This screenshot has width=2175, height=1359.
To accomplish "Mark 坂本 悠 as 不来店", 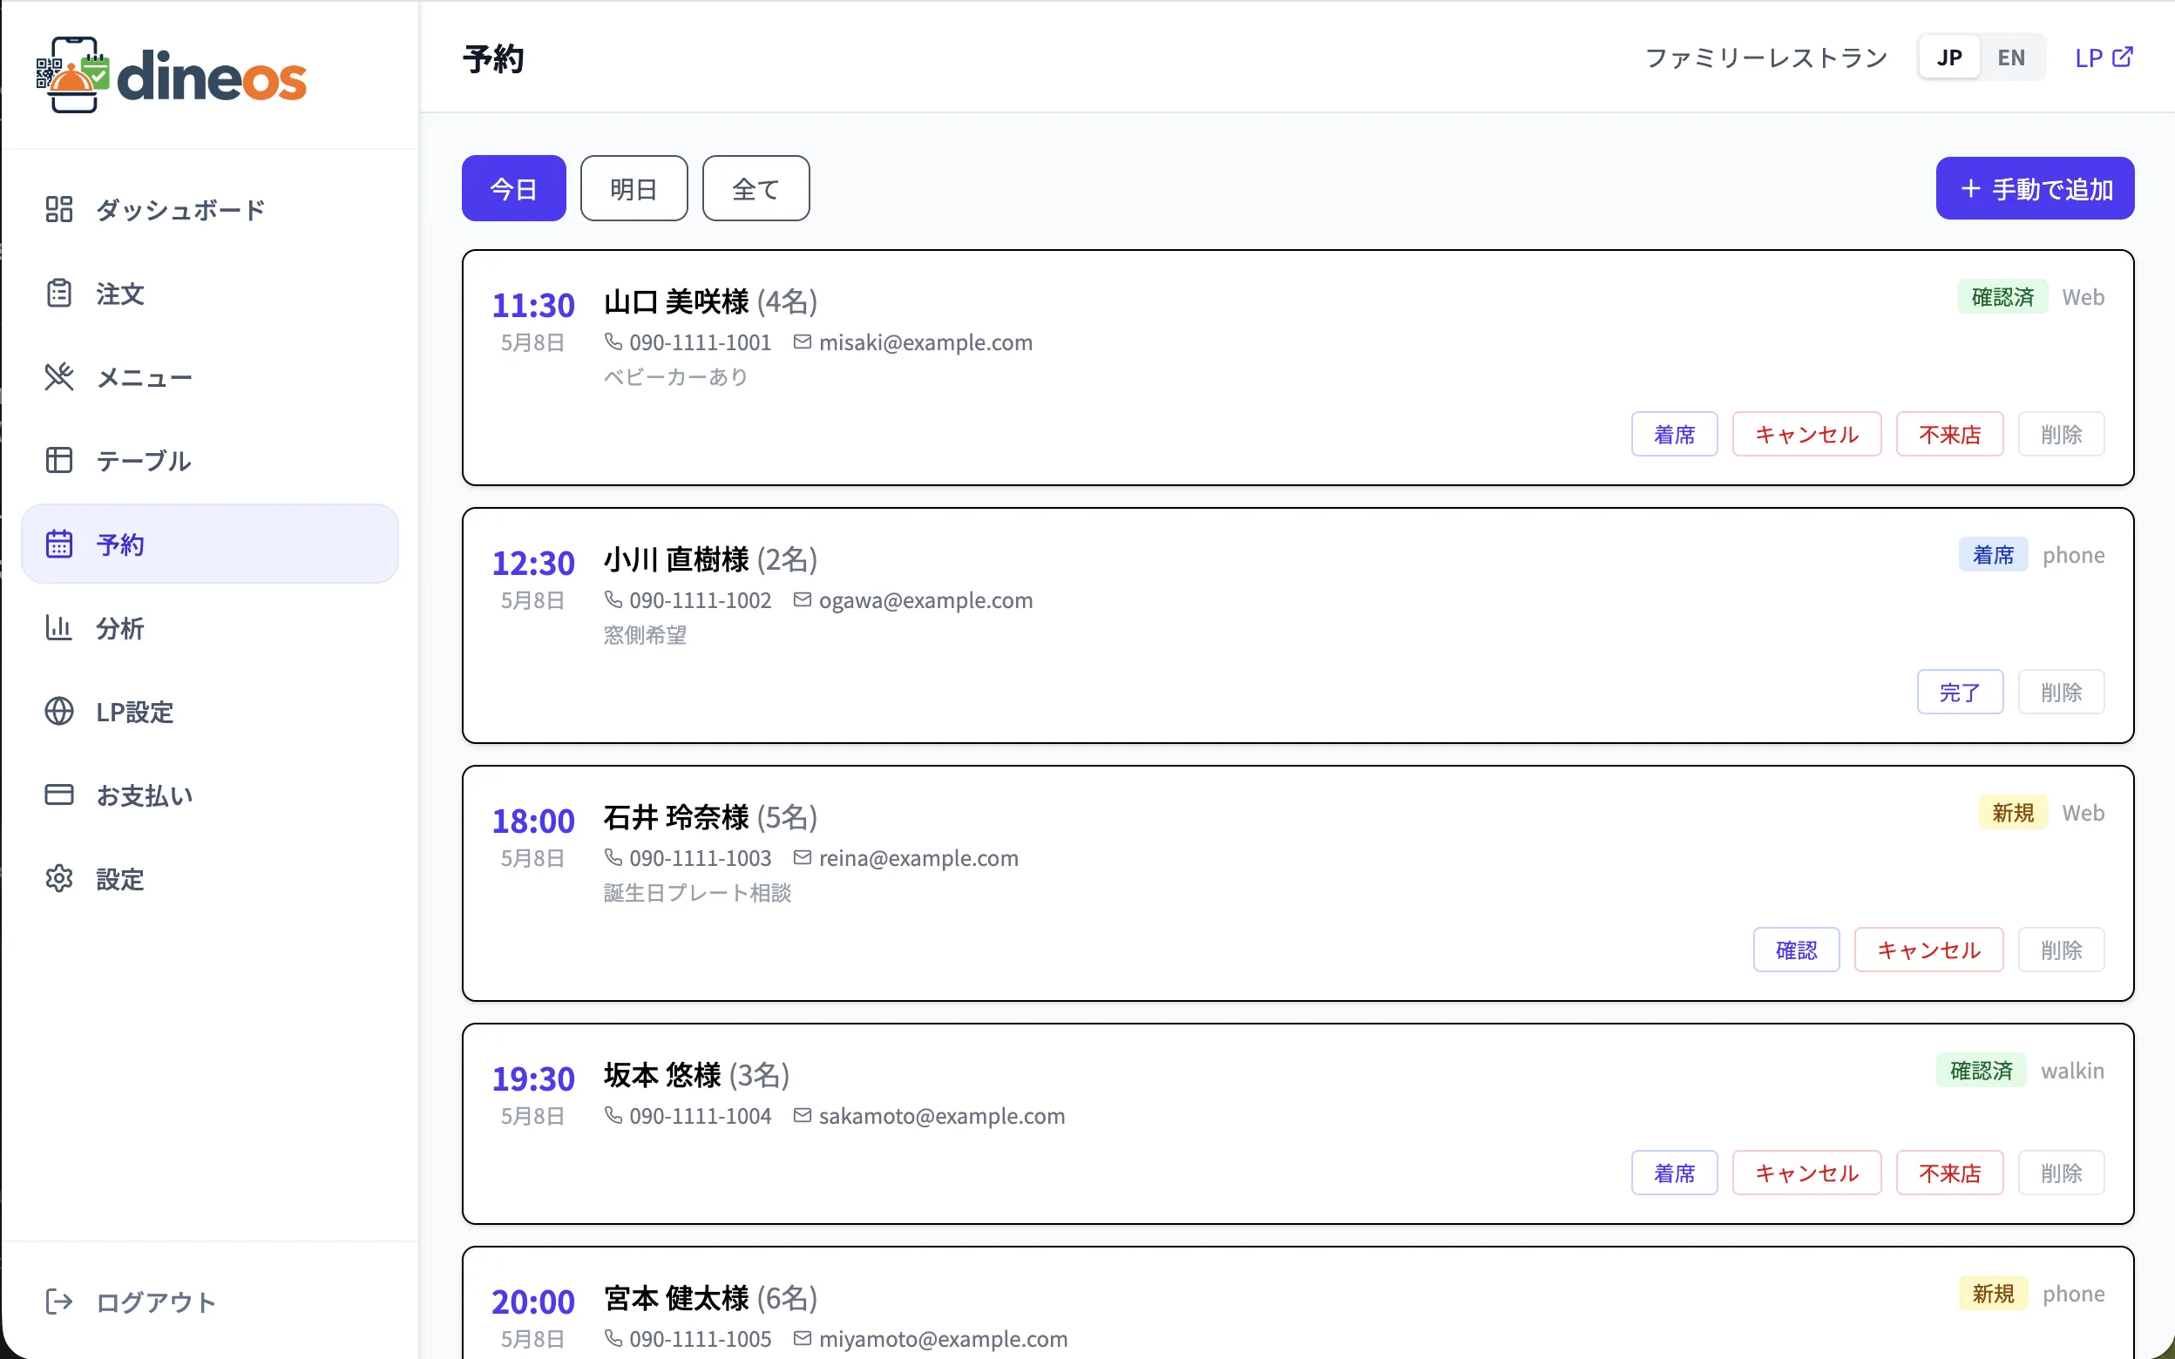I will pos(1949,1173).
